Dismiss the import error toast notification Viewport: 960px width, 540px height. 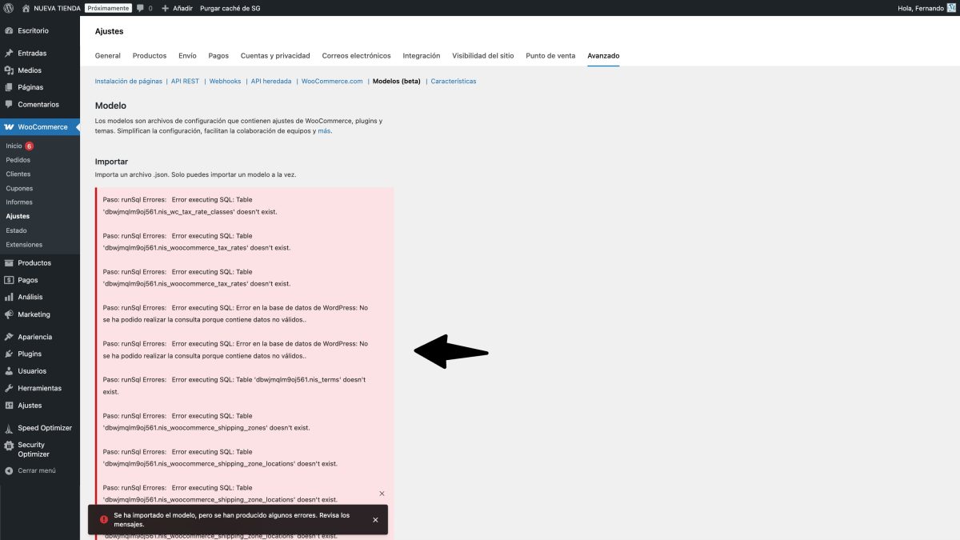click(x=375, y=520)
